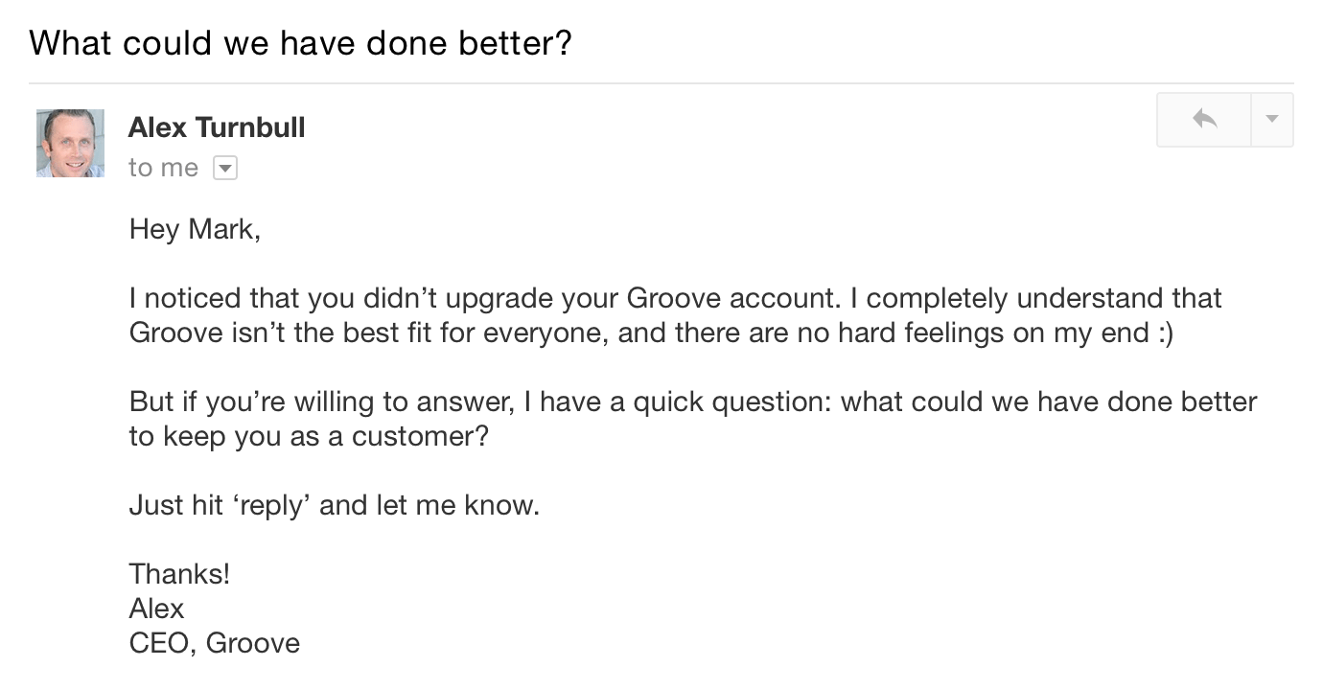This screenshot has height=690, width=1323.
Task: Click "Groove" in "your Groove account"
Action: [674, 298]
